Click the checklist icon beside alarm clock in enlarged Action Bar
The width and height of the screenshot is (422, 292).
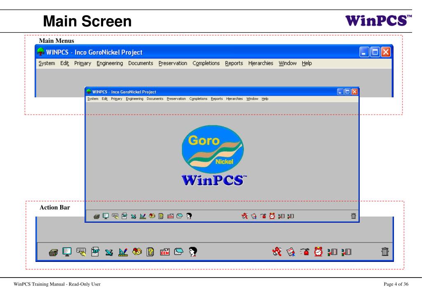[332, 252]
